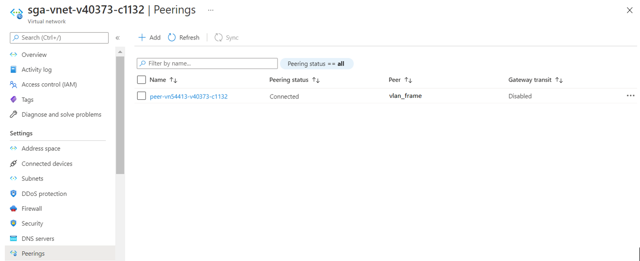Viewport: 640px width, 261px height.
Task: Open Access control (IAM) icon
Action: coord(14,84)
